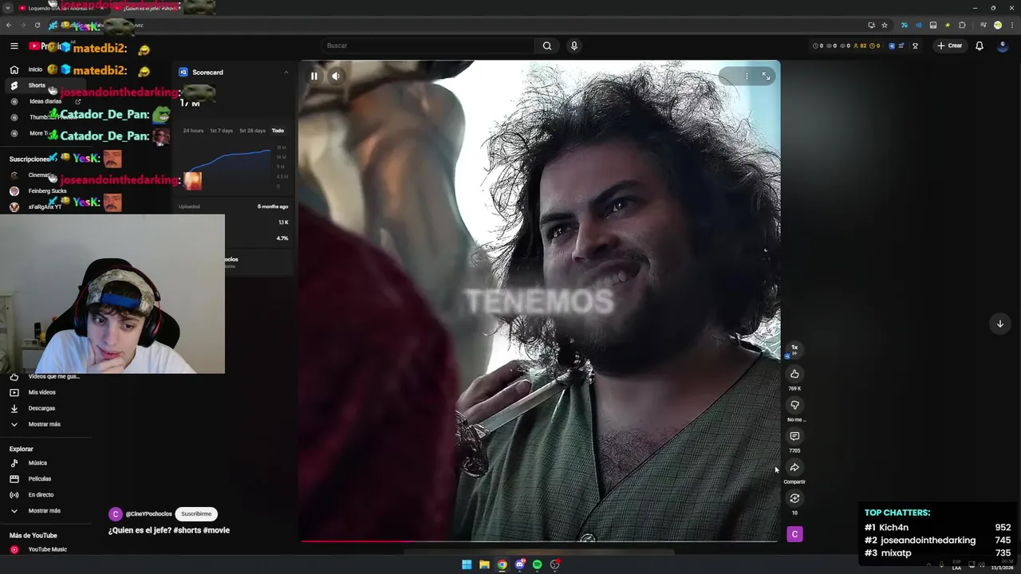Bookmark page with the star icon
This screenshot has width=1021, height=574.
[885, 25]
